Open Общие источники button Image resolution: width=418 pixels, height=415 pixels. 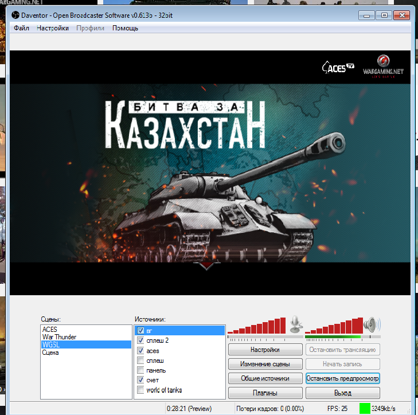[265, 378]
